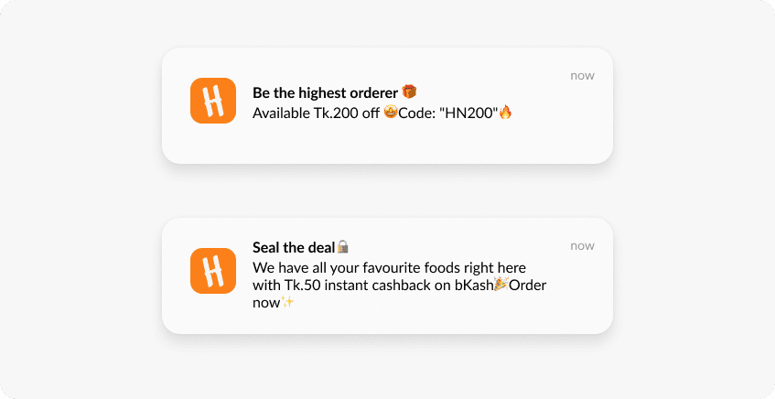Viewport: 775px width, 399px height.
Task: Click the orange app icon beside Seal the deal
Action: tap(213, 271)
